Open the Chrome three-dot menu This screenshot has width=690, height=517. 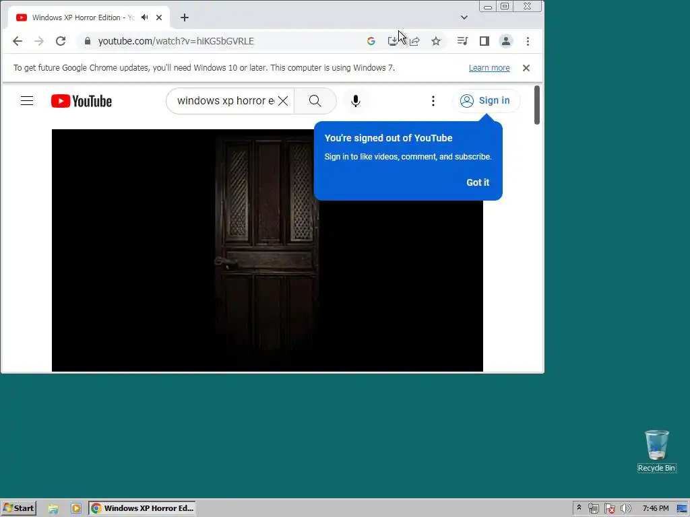point(528,41)
